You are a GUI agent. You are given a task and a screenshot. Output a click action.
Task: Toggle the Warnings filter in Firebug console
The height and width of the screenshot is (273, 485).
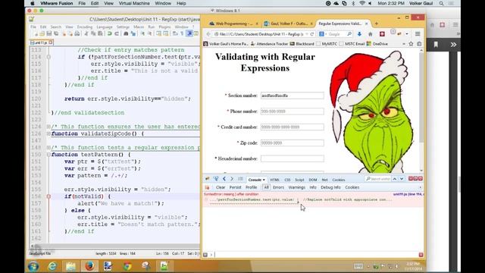tap(296, 187)
